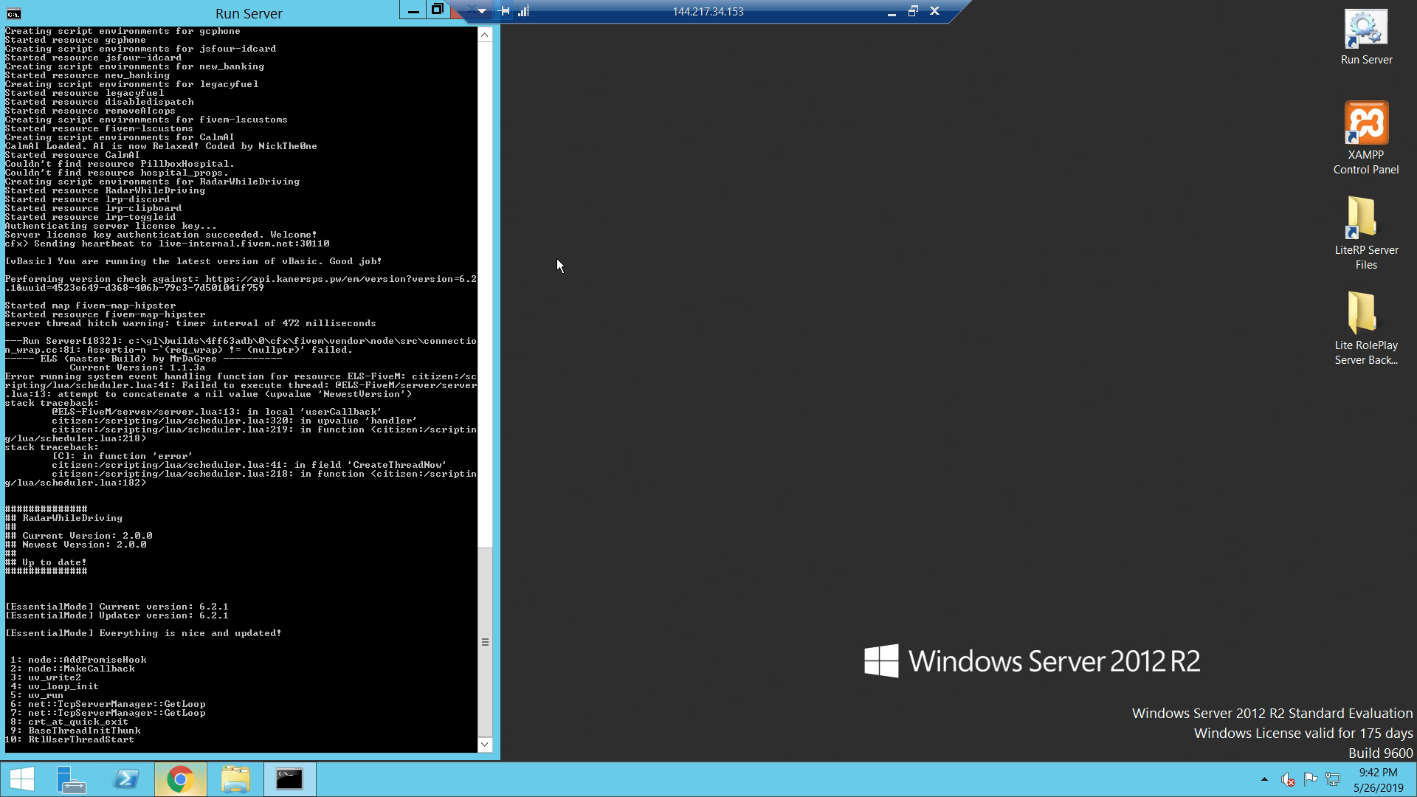
Task: Launch PowerShell from the taskbar
Action: point(126,779)
